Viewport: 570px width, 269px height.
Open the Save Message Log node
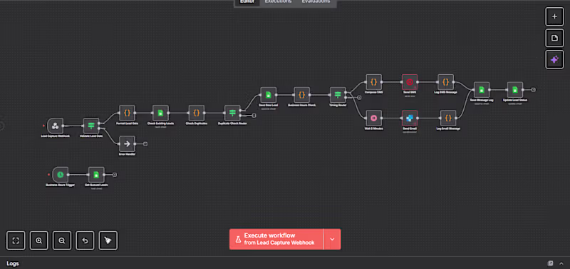(482, 89)
